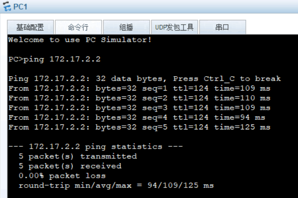Click the seq=3 ping reply line

[139, 108]
